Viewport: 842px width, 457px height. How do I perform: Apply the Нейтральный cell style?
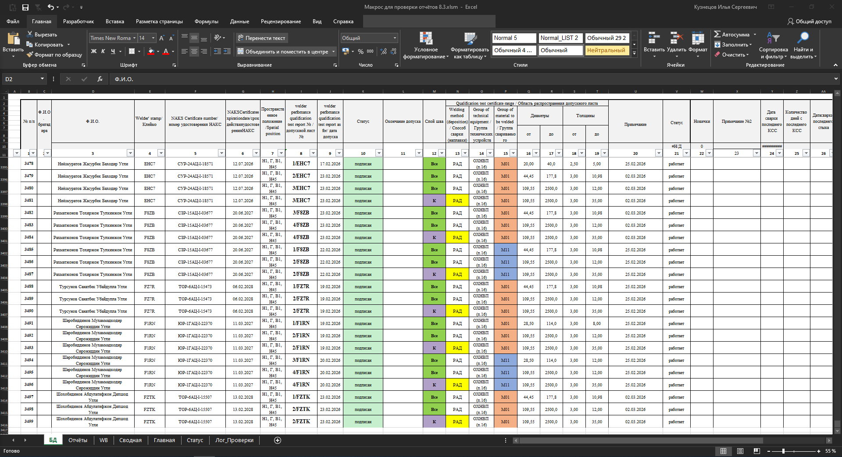[x=606, y=50]
